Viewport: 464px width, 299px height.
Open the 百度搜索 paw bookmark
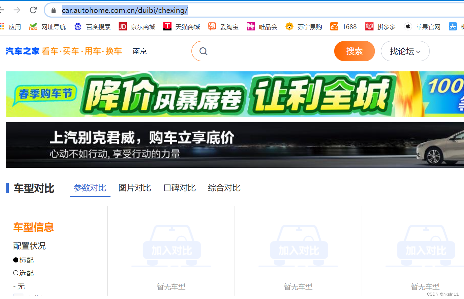92,27
